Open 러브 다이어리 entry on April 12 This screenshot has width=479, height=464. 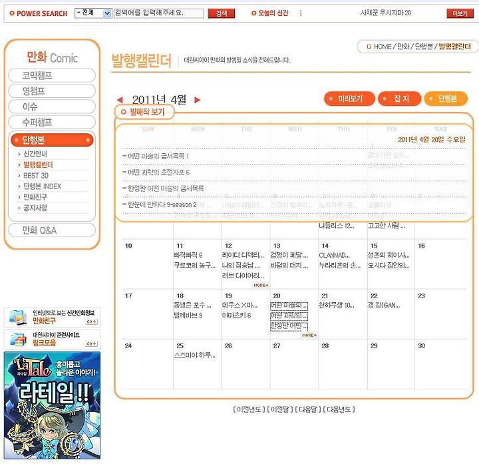pos(243,276)
